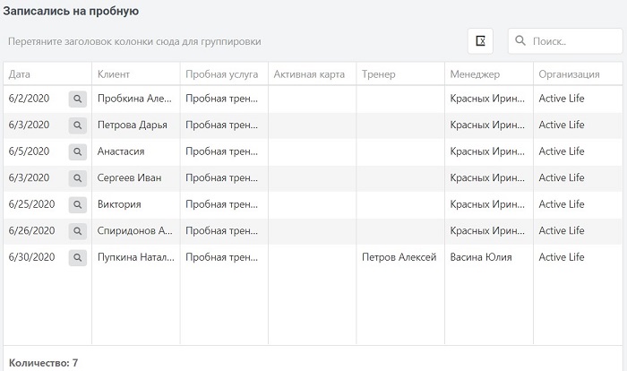The height and width of the screenshot is (371, 627).
Task: Open details magnifier for the 6/2/2020 row
Action: coord(78,99)
